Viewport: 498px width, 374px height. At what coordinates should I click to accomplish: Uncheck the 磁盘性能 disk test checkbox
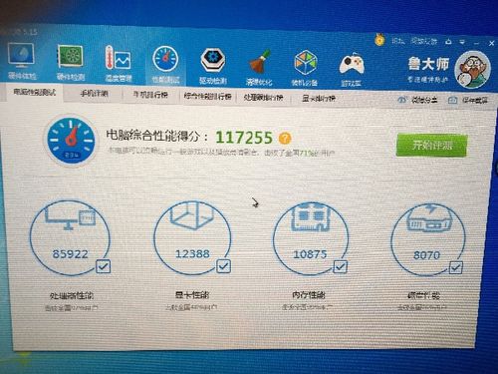click(455, 267)
